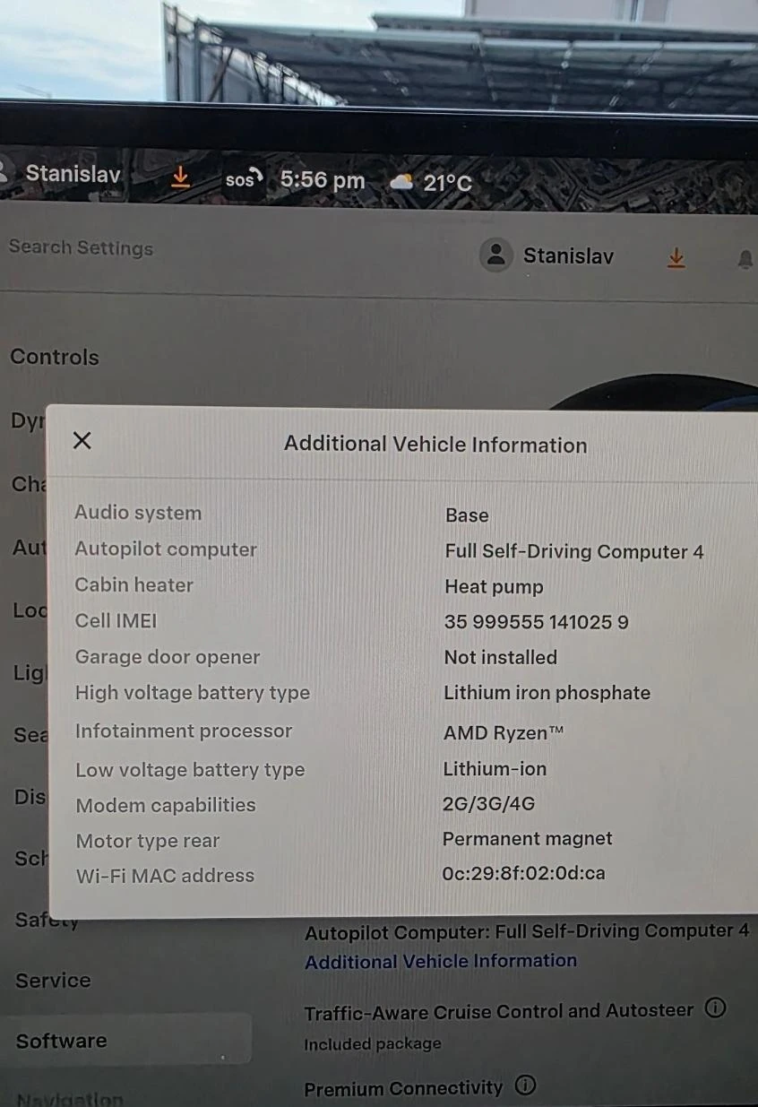Tap the Included package text

tap(372, 1044)
